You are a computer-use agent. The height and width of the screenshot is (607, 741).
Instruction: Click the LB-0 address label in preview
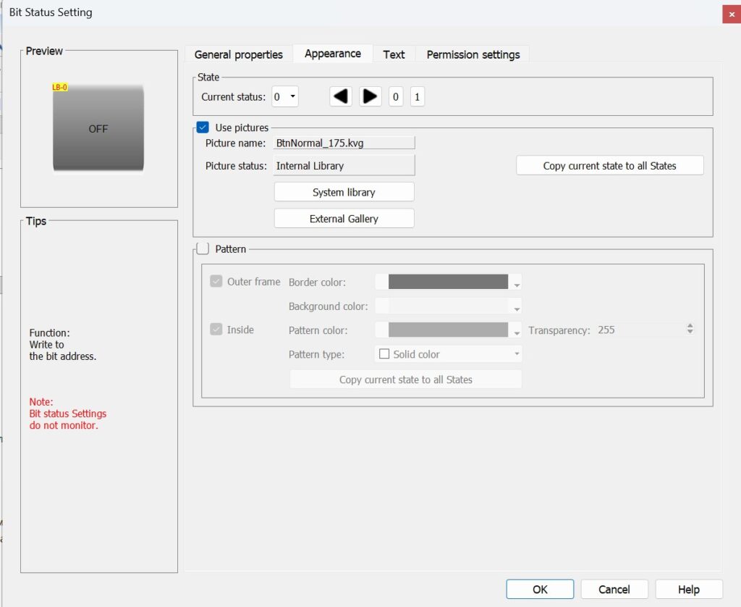[59, 87]
